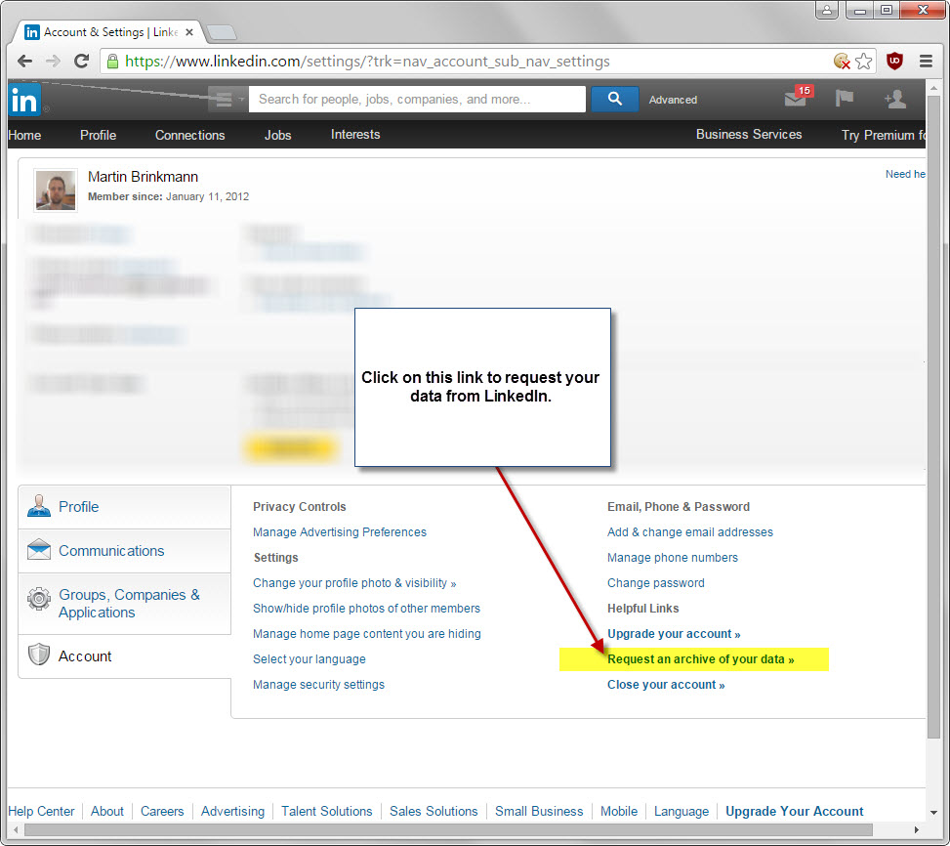Close the Account & Settings tab

pos(189,32)
